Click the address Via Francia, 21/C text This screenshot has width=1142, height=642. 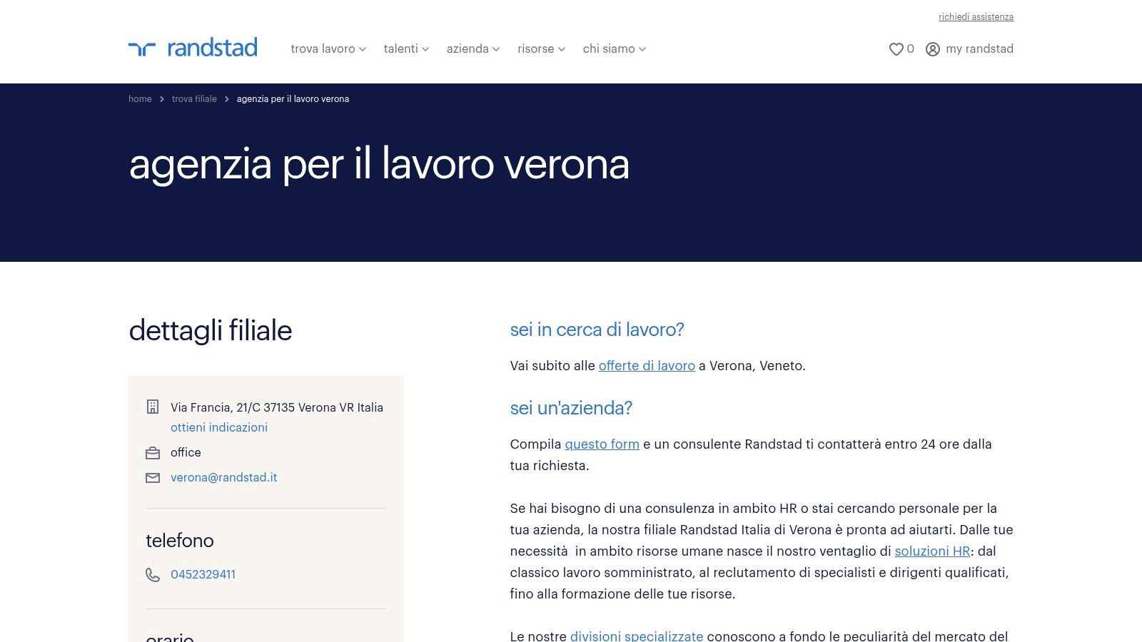(277, 407)
